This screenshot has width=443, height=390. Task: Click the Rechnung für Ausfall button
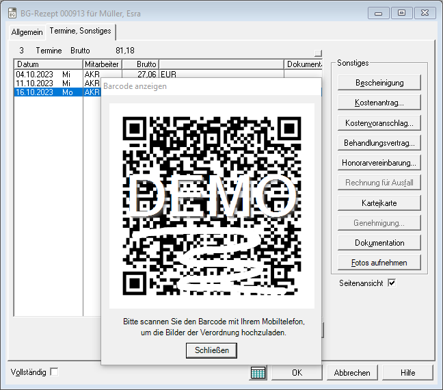point(379,183)
